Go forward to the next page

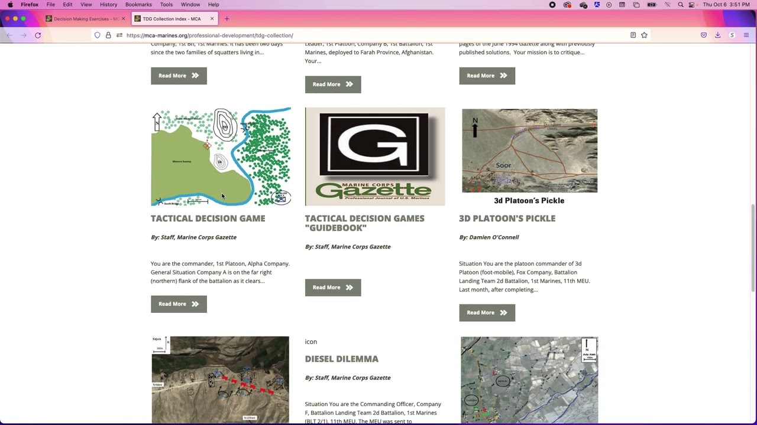pyautogui.click(x=24, y=35)
